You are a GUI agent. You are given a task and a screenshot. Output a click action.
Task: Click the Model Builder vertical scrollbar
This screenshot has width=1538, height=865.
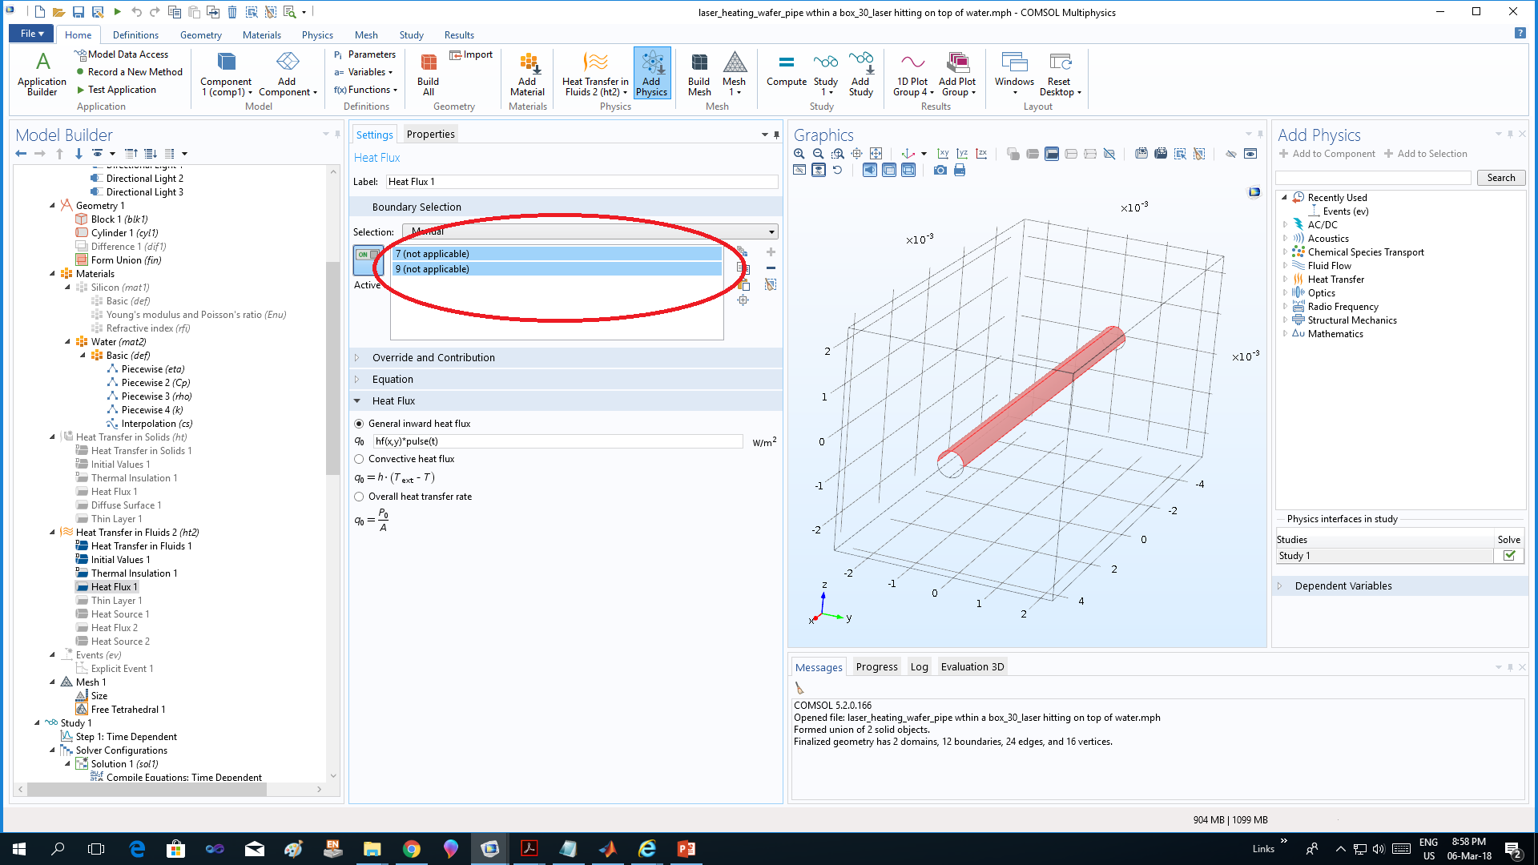333,368
